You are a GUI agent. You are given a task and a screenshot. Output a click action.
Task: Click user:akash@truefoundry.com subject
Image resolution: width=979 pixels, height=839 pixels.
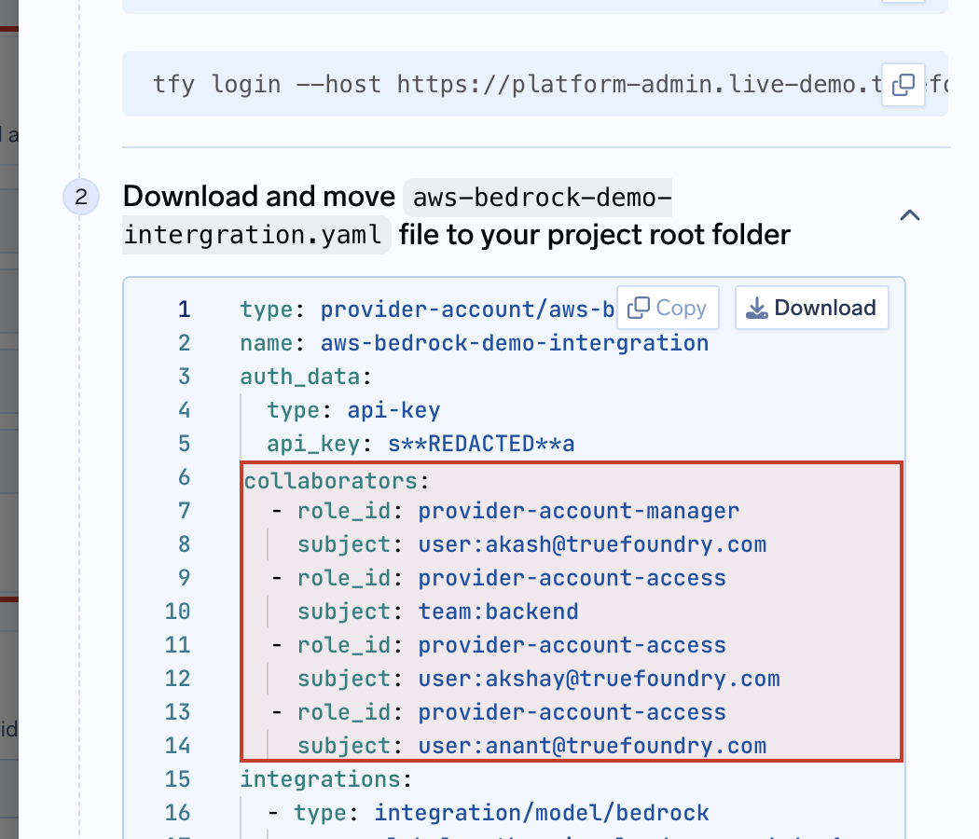pos(592,544)
